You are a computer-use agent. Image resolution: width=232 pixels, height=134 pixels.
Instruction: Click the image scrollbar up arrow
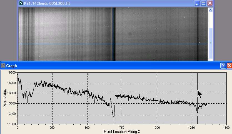point(210,10)
